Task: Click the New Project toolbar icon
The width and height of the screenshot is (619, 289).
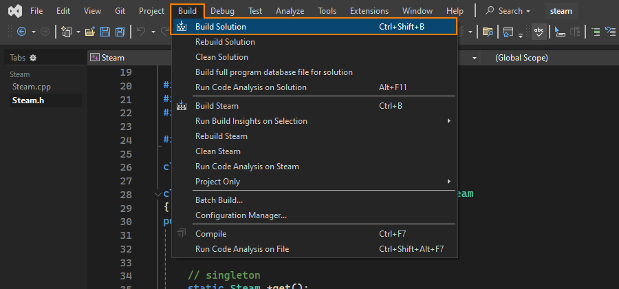Action: (x=66, y=31)
